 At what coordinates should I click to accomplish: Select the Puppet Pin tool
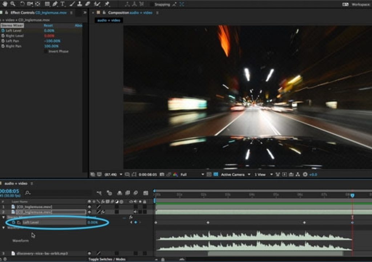(x=107, y=4)
